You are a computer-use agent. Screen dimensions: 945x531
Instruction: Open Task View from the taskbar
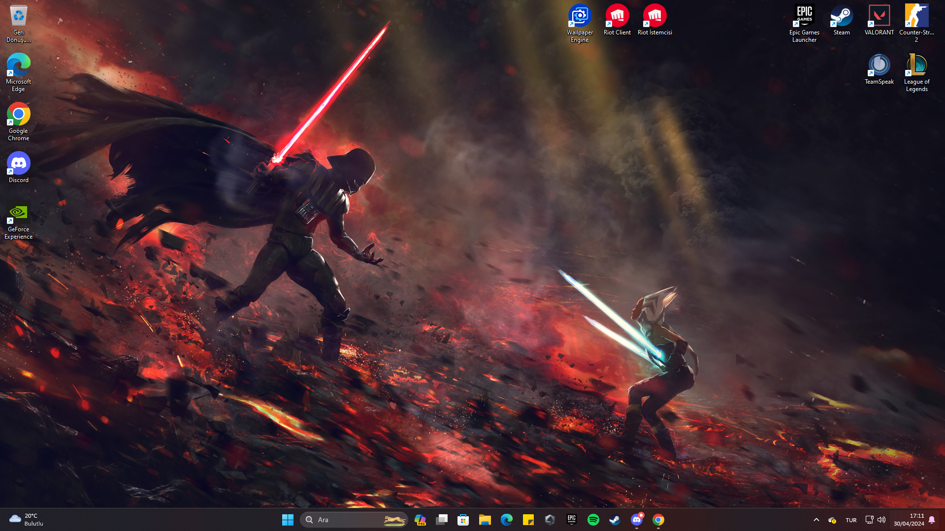pyautogui.click(x=442, y=520)
